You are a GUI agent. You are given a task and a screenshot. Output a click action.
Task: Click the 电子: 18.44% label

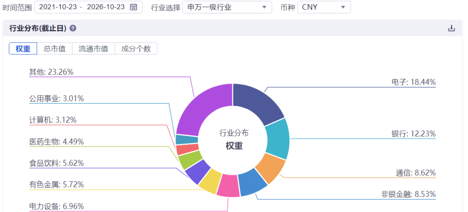coord(413,82)
